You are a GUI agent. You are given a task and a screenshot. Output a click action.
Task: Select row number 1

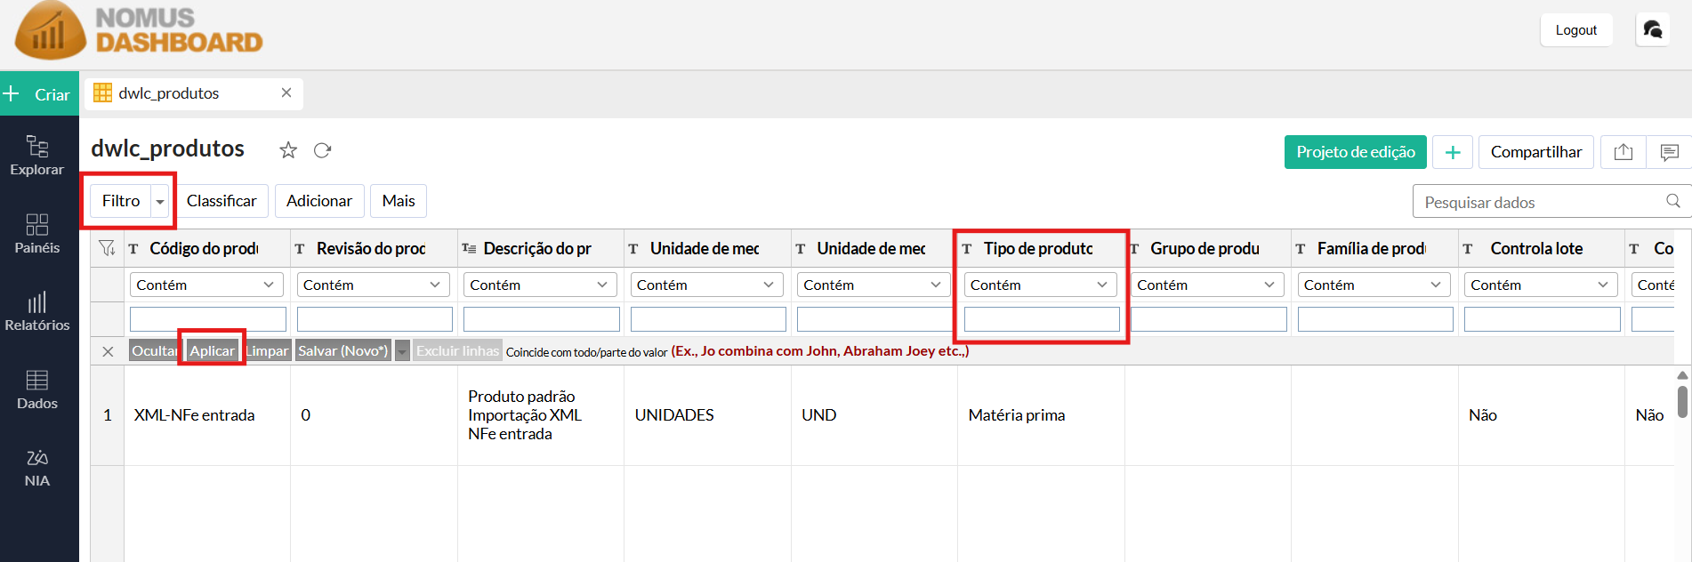tap(108, 415)
